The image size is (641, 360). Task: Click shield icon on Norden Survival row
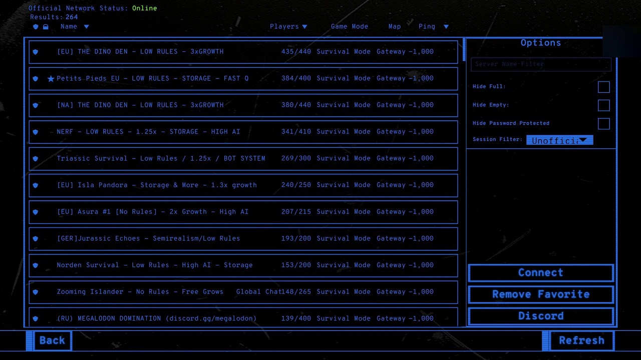35,265
